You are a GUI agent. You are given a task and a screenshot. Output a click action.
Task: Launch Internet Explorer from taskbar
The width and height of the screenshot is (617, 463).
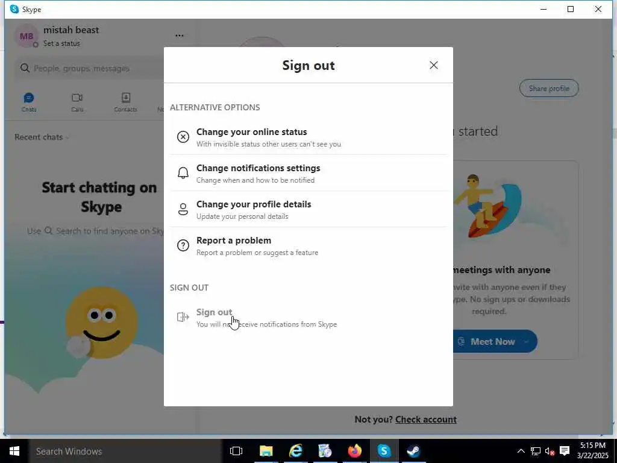point(295,451)
